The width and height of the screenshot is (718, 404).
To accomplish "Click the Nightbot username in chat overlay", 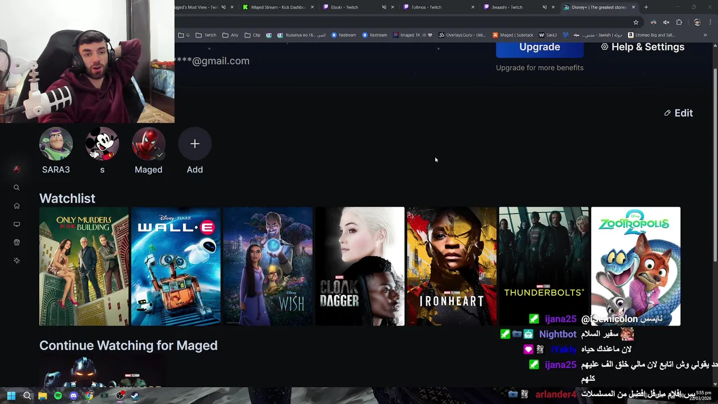I will pos(558,334).
